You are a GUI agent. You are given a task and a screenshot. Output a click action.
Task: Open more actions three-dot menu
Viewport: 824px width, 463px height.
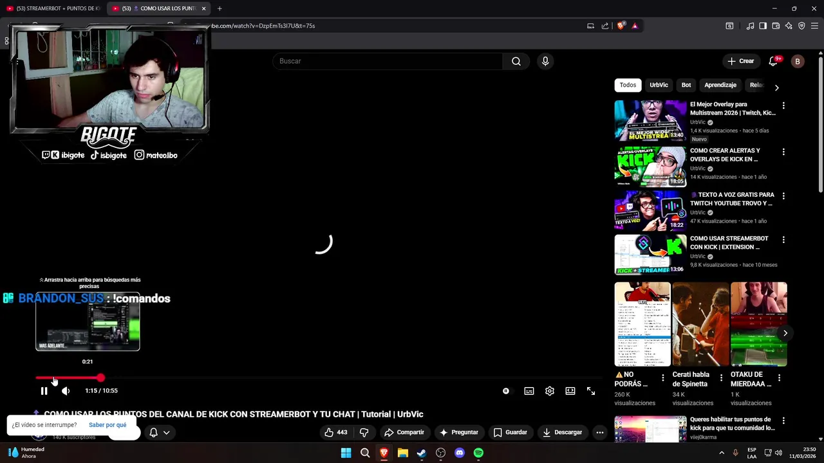(x=600, y=432)
